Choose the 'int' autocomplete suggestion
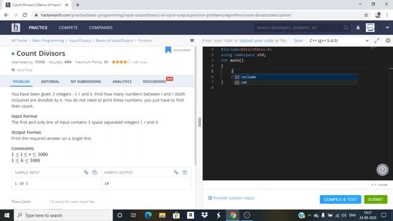Image resolution: width=393 pixels, height=221 pixels. pos(295,82)
